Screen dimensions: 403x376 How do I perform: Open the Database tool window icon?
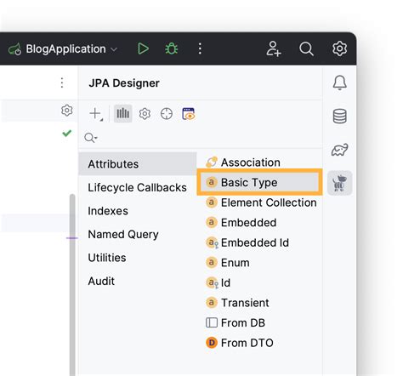339,117
